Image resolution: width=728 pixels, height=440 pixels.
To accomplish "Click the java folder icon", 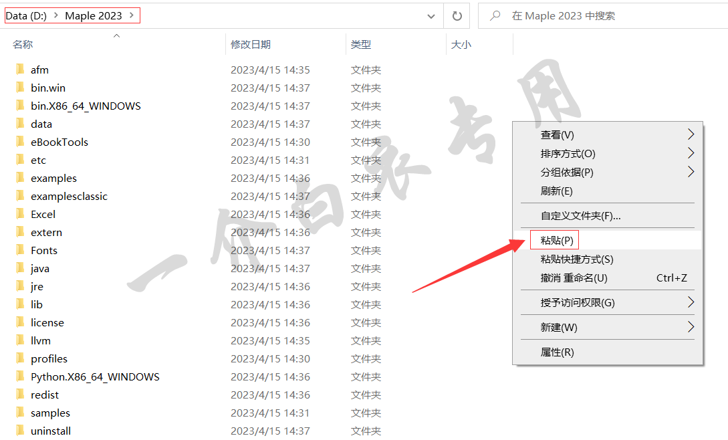I will (x=20, y=269).
